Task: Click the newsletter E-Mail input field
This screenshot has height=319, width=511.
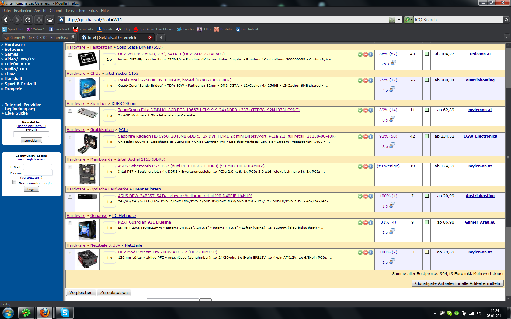Action: click(31, 134)
